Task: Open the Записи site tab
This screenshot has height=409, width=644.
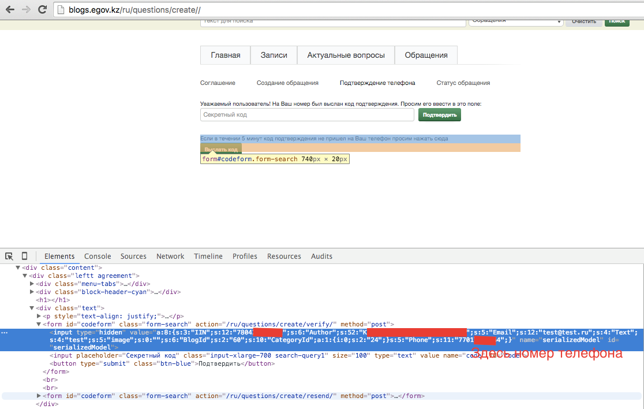Action: pos(274,55)
